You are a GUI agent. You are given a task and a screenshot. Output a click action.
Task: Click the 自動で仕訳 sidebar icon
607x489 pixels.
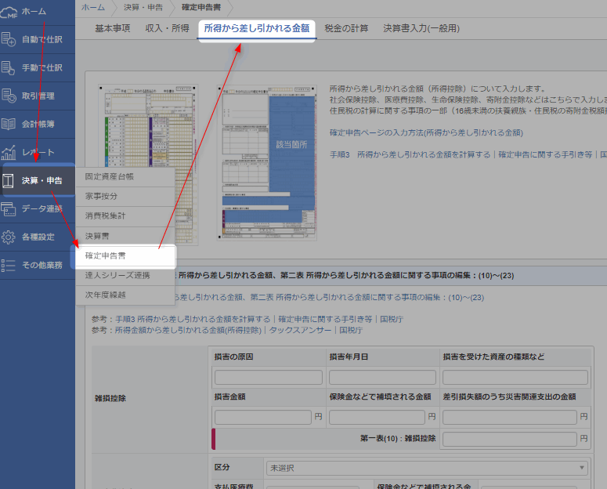9,38
